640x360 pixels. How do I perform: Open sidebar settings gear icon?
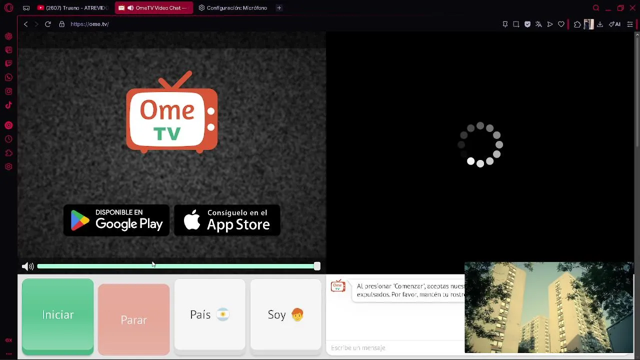8,167
